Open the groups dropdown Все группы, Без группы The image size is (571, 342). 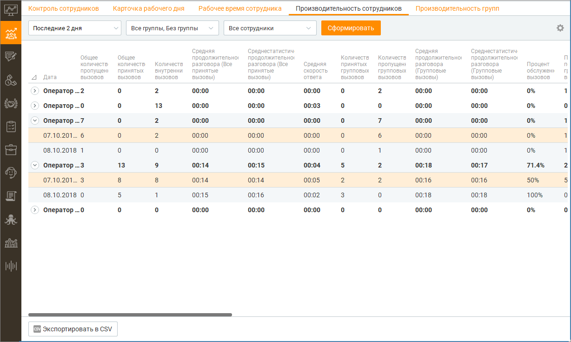coord(173,28)
